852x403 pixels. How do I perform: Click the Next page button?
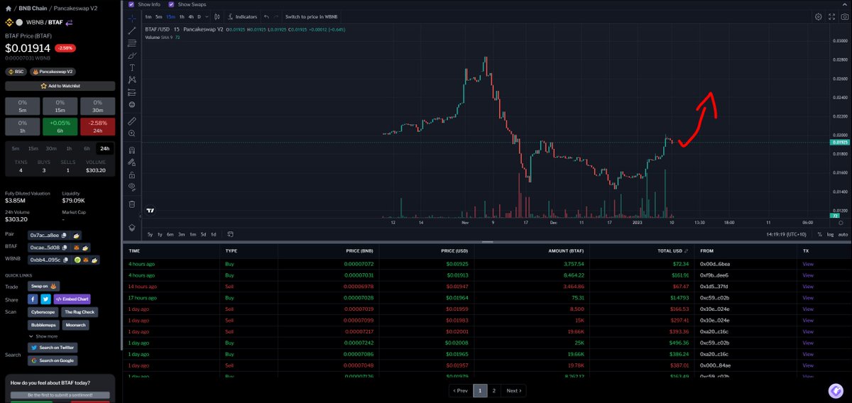(513, 390)
